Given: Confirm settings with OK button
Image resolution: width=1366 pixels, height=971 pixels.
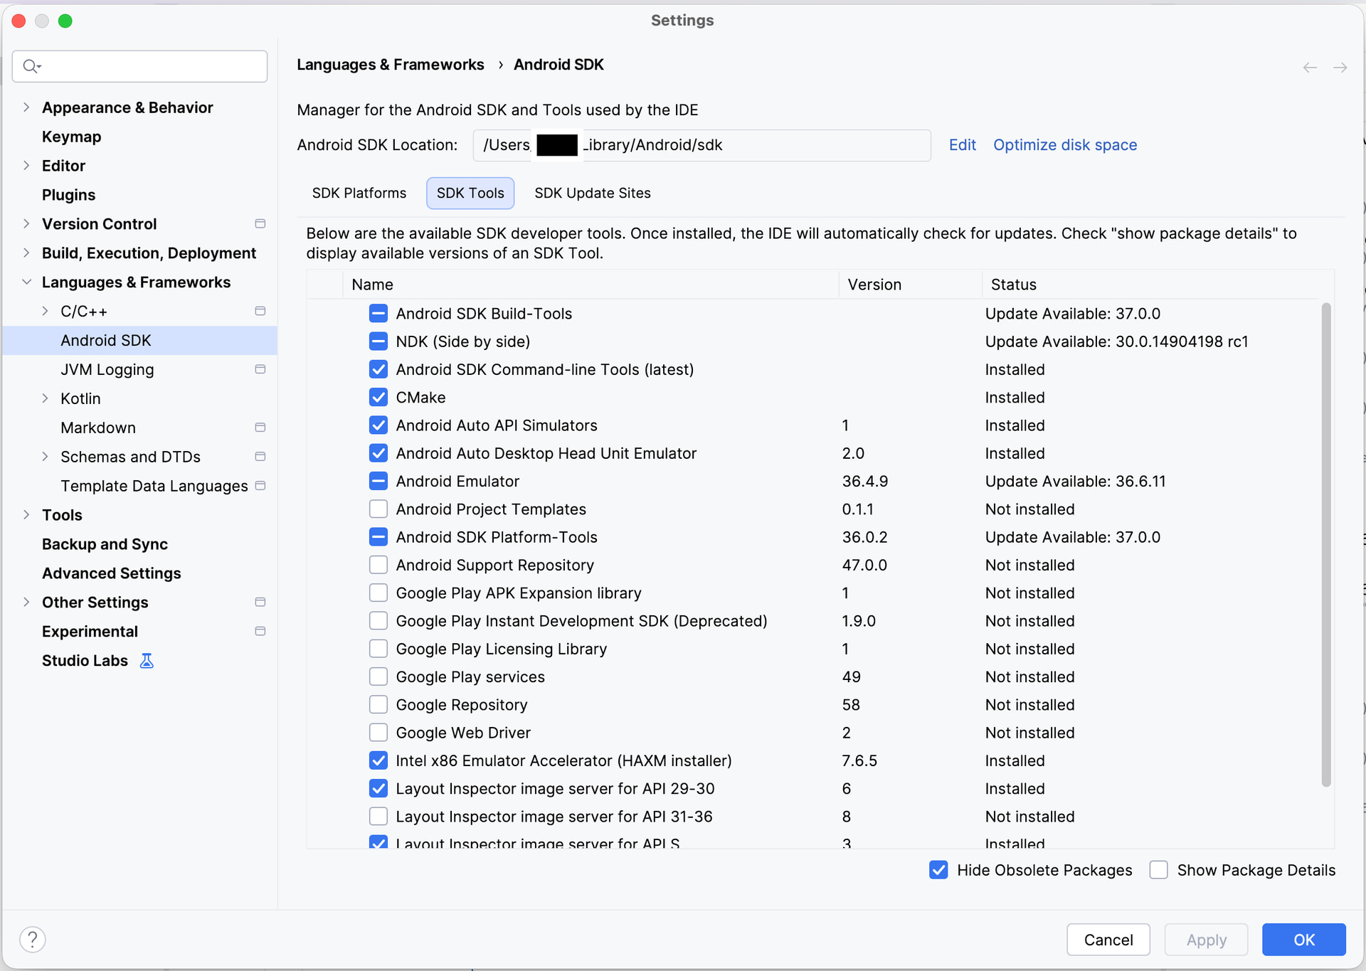Looking at the screenshot, I should tap(1304, 940).
